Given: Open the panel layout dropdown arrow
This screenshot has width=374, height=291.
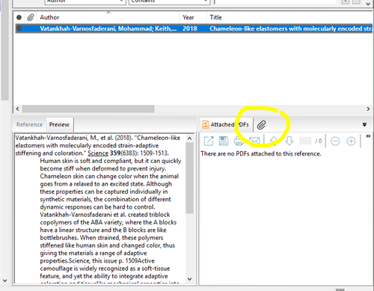Looking at the screenshot, I should pyautogui.click(x=364, y=124).
